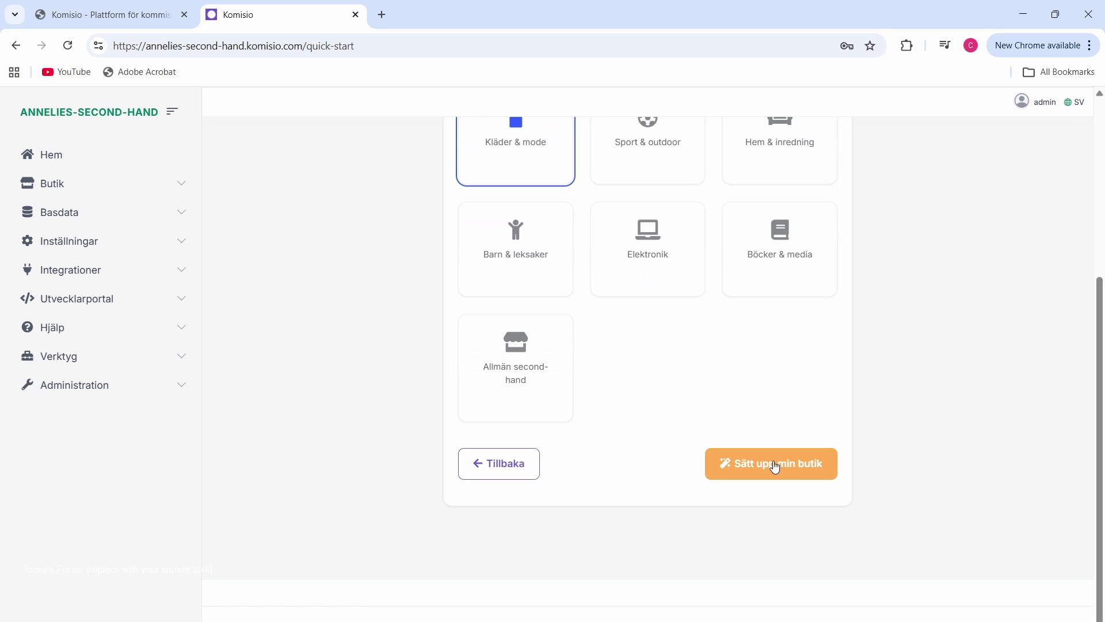
Task: Select the Kläder & mode category card
Action: [x=516, y=151]
